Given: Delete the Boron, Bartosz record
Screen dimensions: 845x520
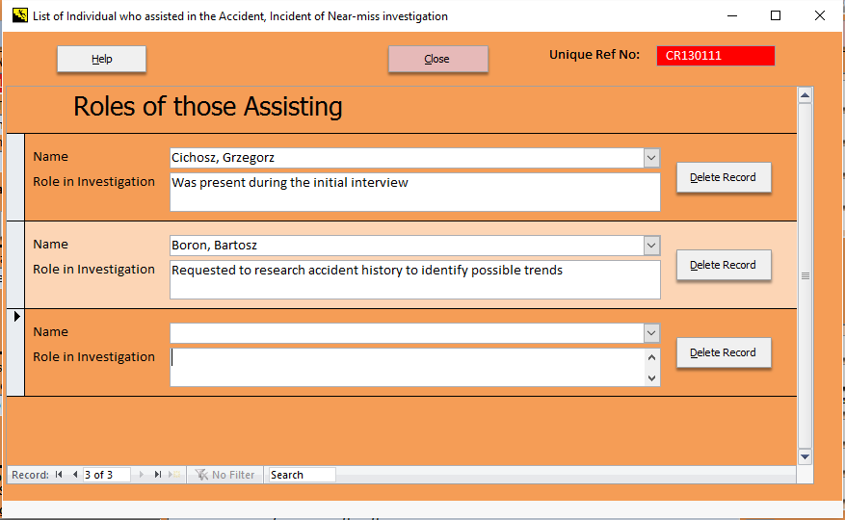Looking at the screenshot, I should click(x=724, y=265).
